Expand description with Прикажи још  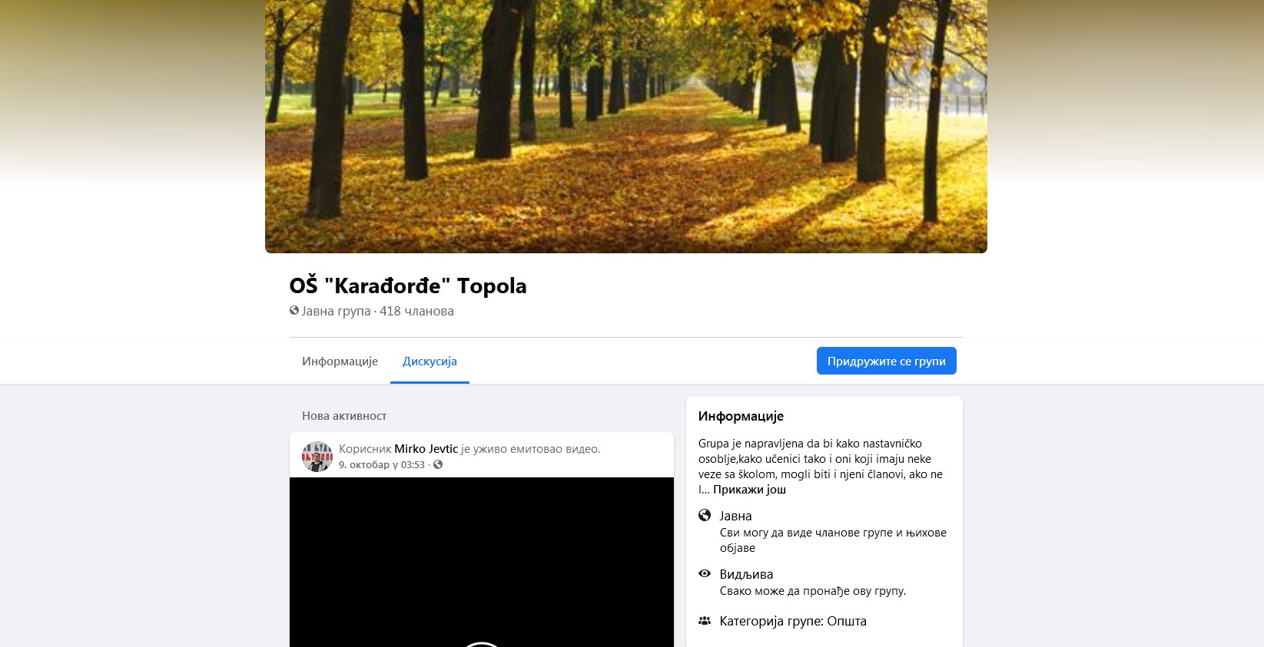(x=749, y=490)
